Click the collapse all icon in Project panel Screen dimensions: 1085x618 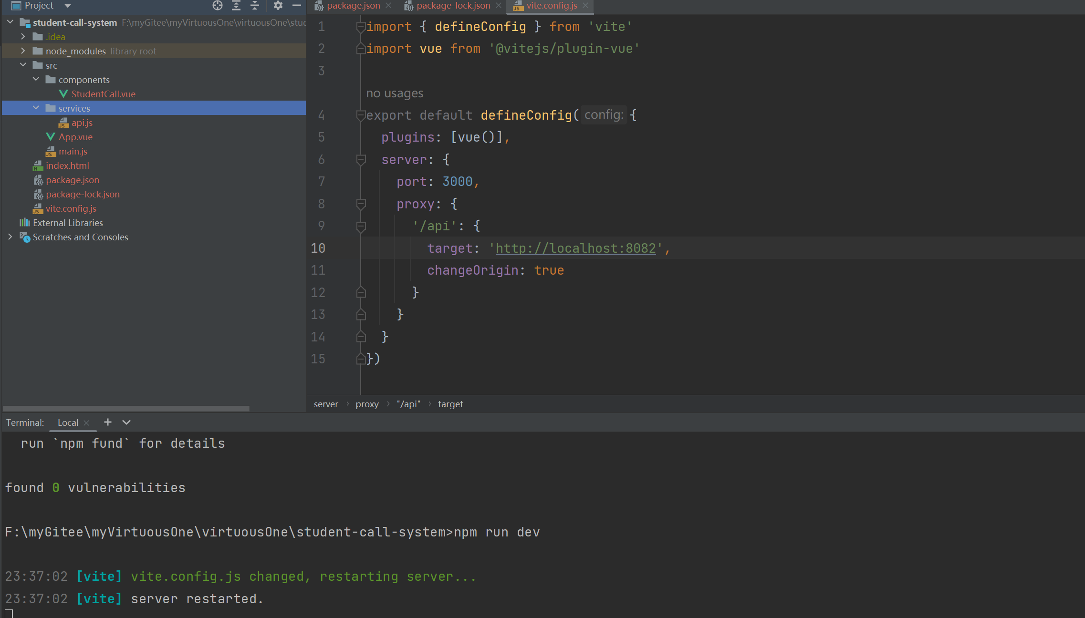point(255,5)
